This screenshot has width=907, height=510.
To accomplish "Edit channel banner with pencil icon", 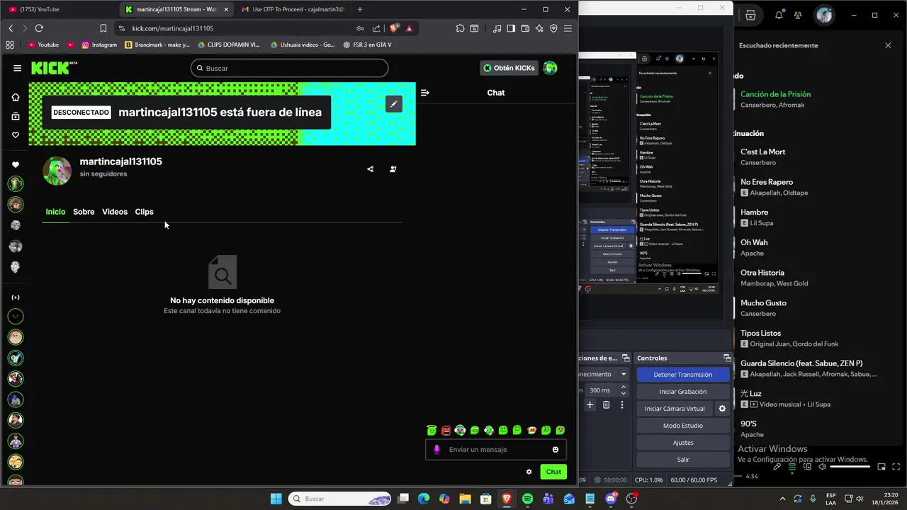I will (394, 104).
